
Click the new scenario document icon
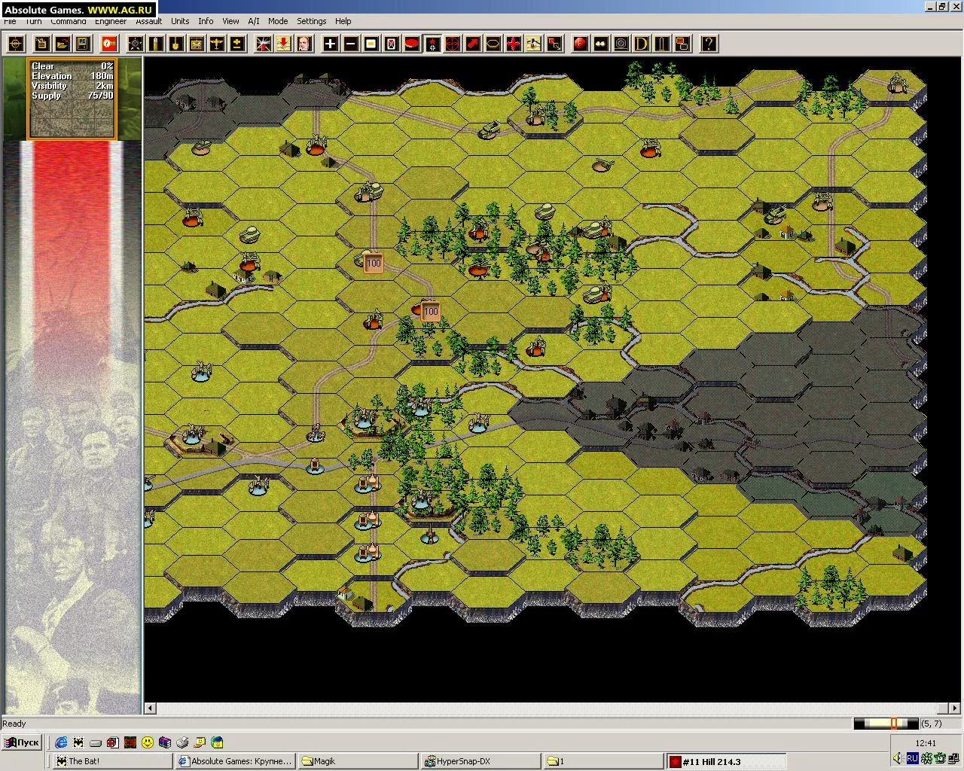42,44
